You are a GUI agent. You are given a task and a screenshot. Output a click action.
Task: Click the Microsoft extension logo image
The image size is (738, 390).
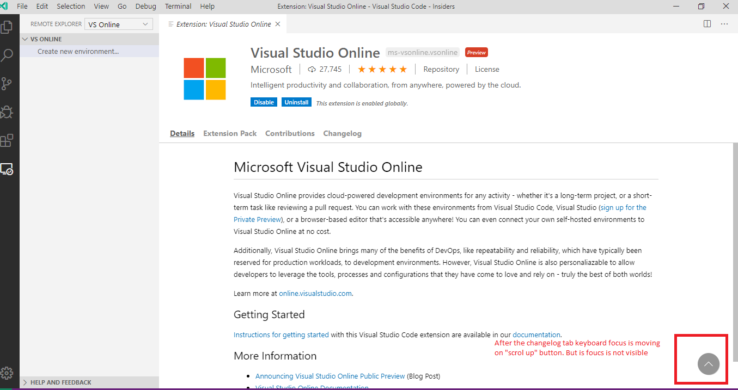[205, 79]
